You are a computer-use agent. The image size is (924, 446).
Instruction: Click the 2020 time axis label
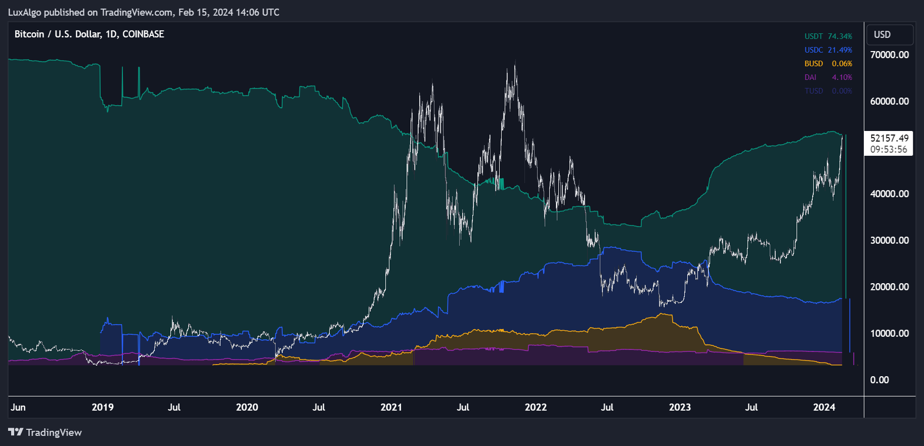pos(247,407)
